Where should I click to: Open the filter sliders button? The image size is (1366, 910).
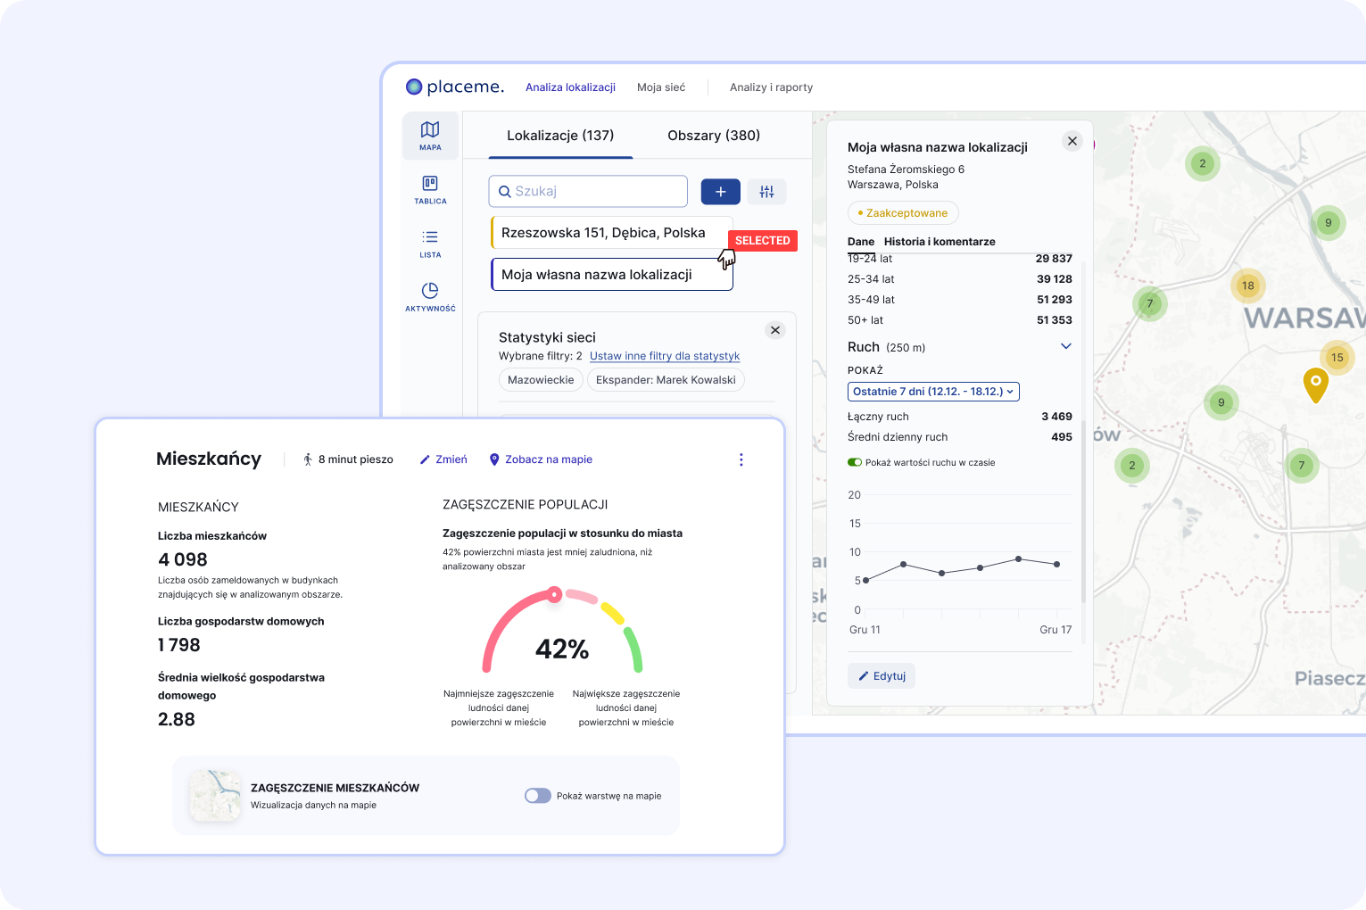[766, 191]
